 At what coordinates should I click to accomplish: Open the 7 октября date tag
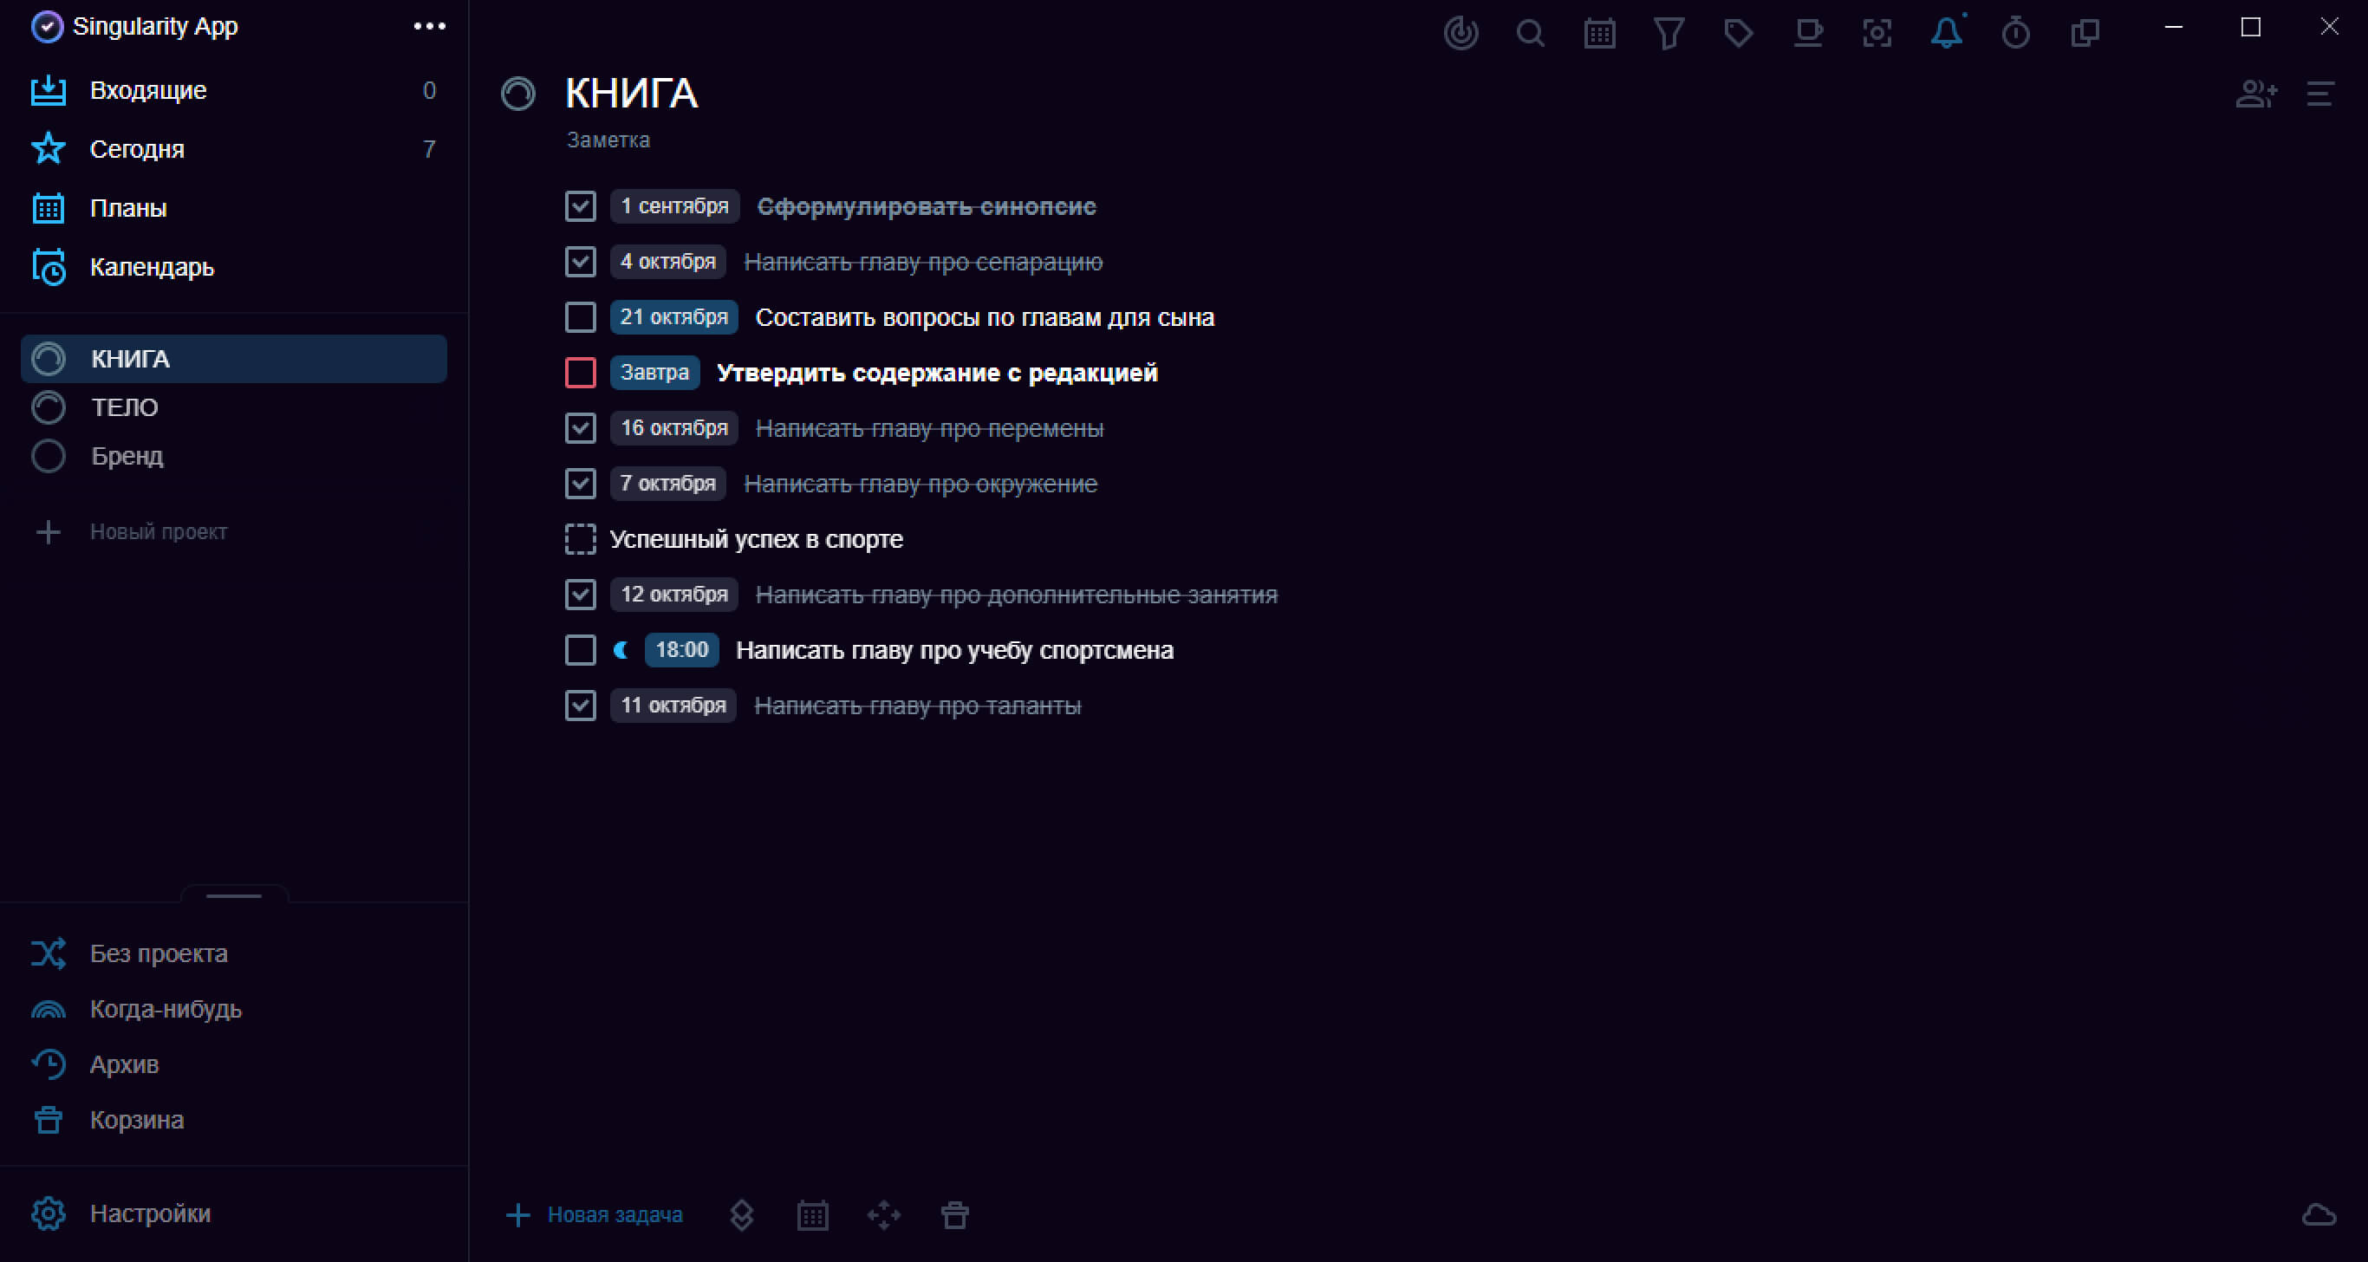pyautogui.click(x=668, y=484)
